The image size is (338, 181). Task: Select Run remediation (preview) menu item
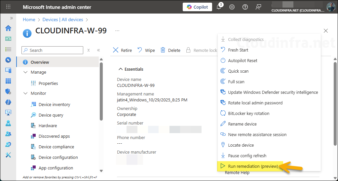(x=253, y=166)
